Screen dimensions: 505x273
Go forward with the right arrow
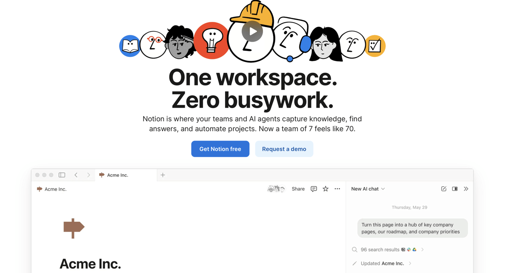tap(88, 175)
